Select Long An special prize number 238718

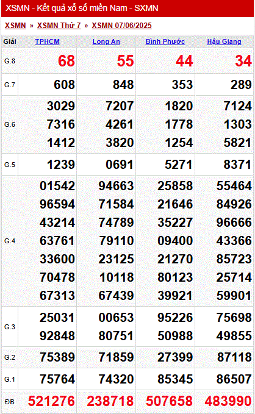click(x=110, y=401)
